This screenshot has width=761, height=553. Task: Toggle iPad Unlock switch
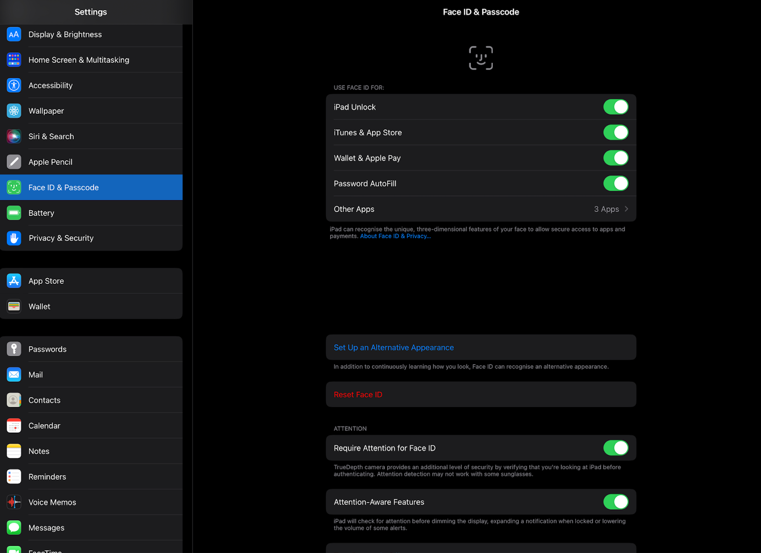(x=616, y=107)
